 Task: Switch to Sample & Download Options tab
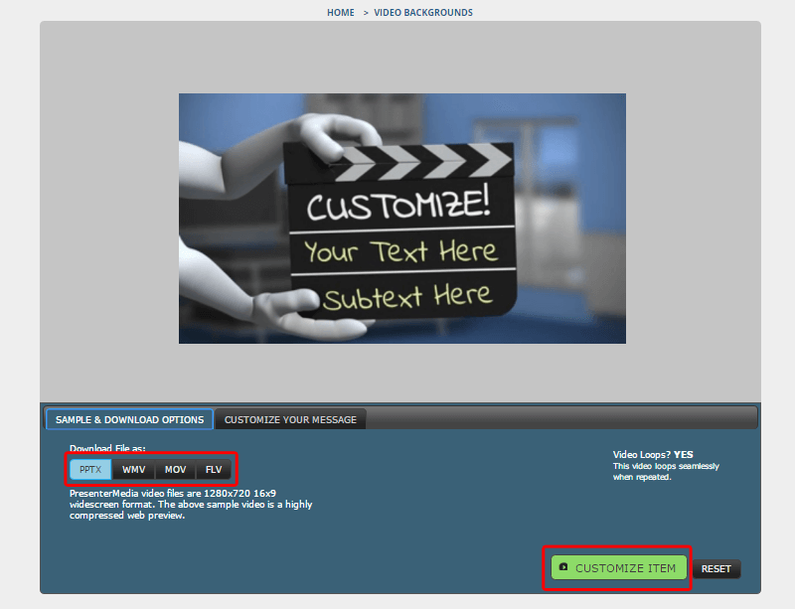[x=129, y=419]
